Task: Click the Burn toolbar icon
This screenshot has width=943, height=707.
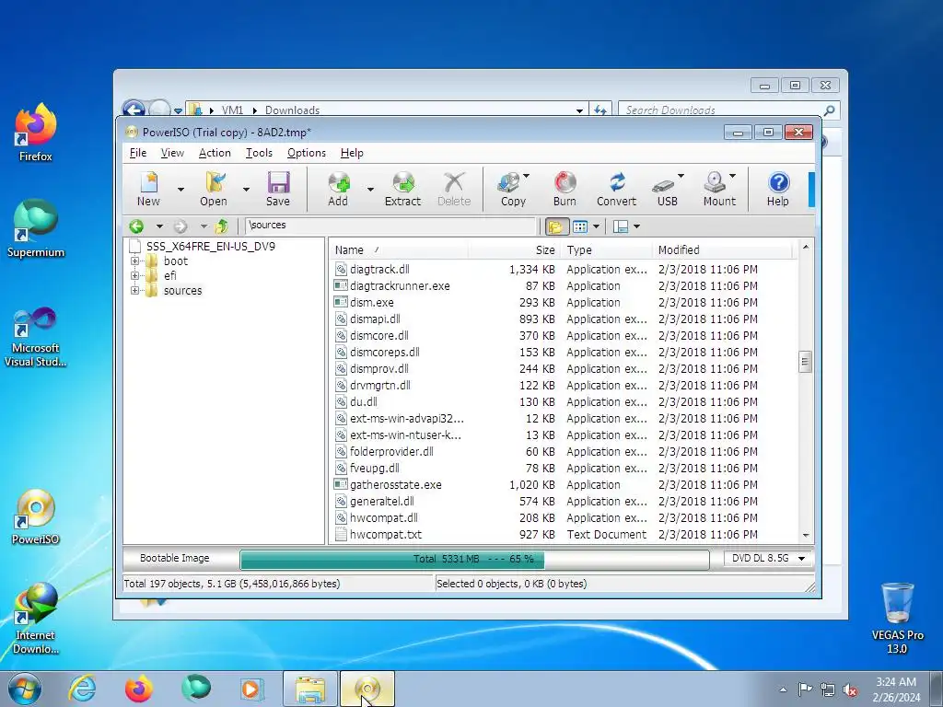Action: (x=565, y=189)
